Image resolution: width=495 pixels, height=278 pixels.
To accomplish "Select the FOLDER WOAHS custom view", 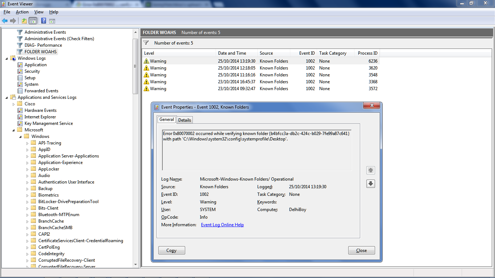I will pyautogui.click(x=41, y=52).
